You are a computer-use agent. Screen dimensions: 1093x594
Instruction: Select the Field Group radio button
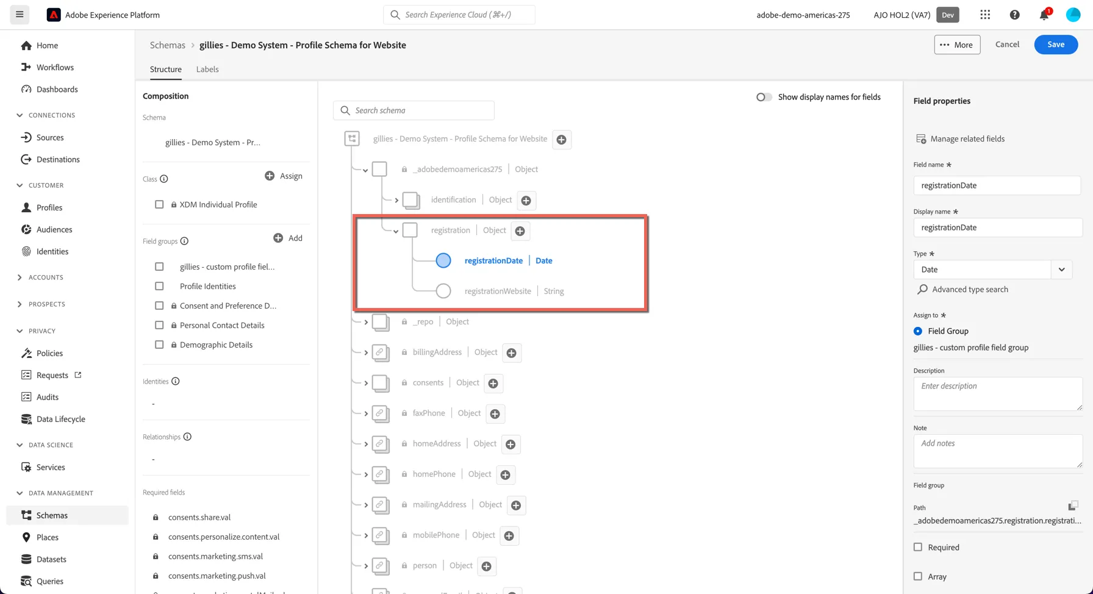tap(918, 331)
